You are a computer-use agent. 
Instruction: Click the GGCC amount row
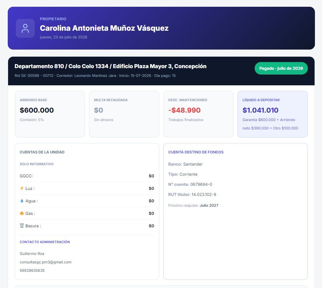point(87,176)
